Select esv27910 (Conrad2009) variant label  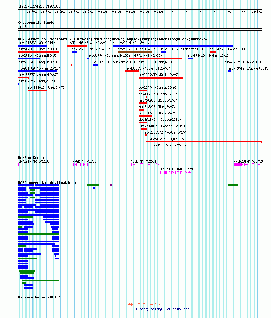click(37, 55)
